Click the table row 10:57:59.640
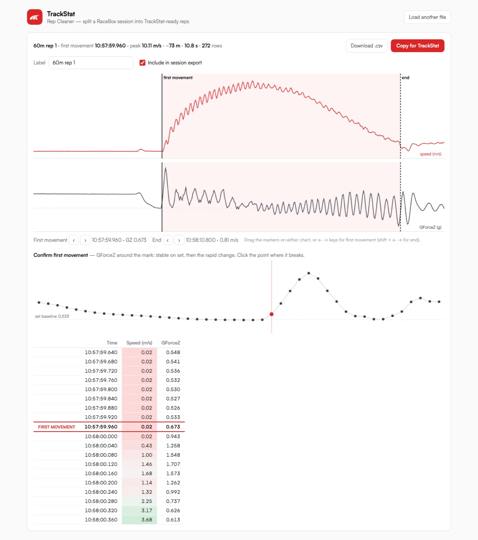The width and height of the screenshot is (478, 540). click(109, 352)
